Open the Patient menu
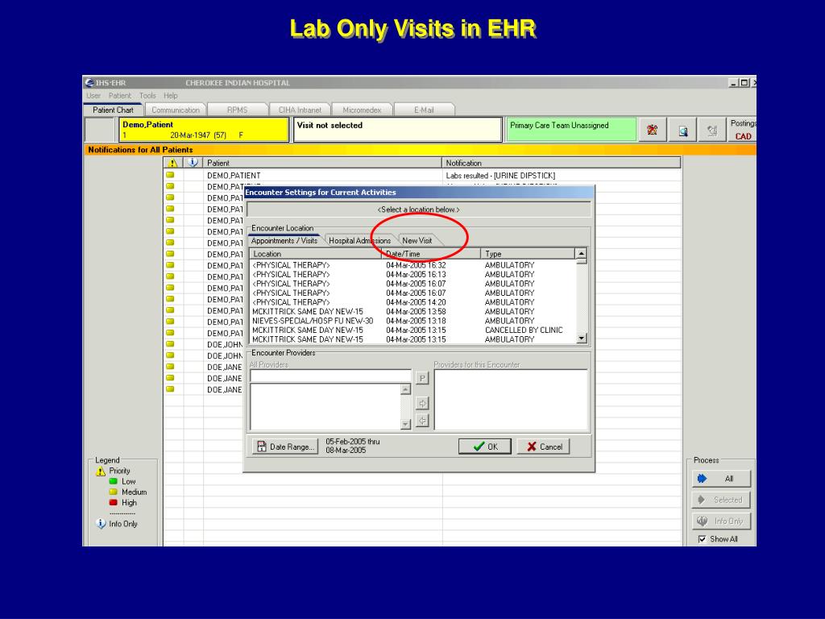 pyautogui.click(x=120, y=95)
